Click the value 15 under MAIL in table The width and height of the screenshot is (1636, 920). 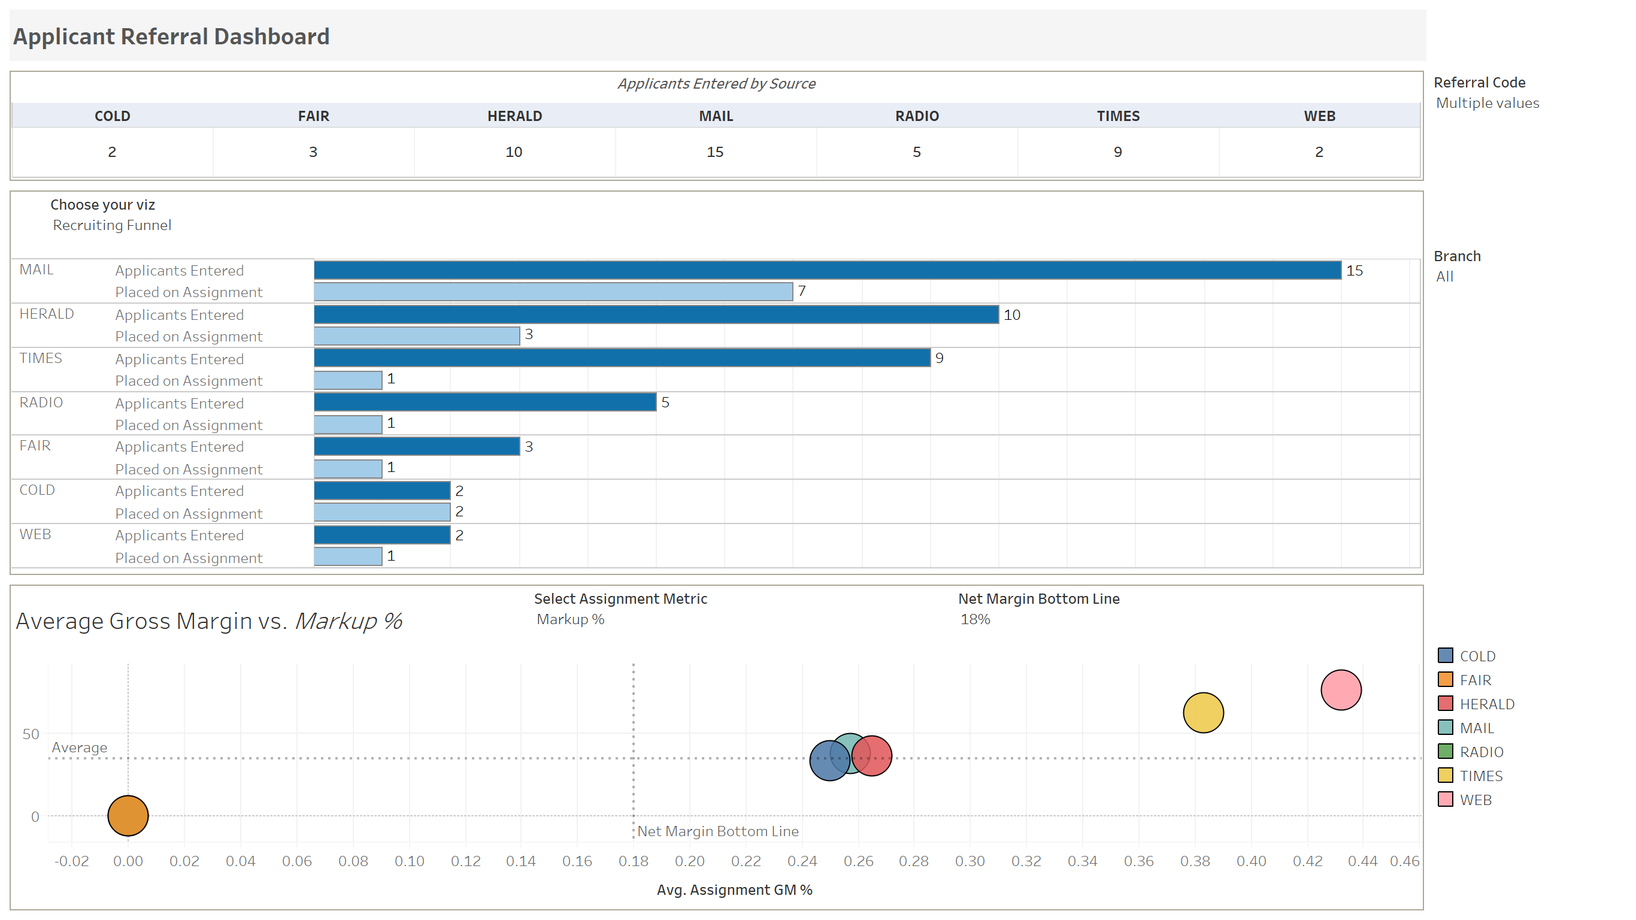(715, 152)
